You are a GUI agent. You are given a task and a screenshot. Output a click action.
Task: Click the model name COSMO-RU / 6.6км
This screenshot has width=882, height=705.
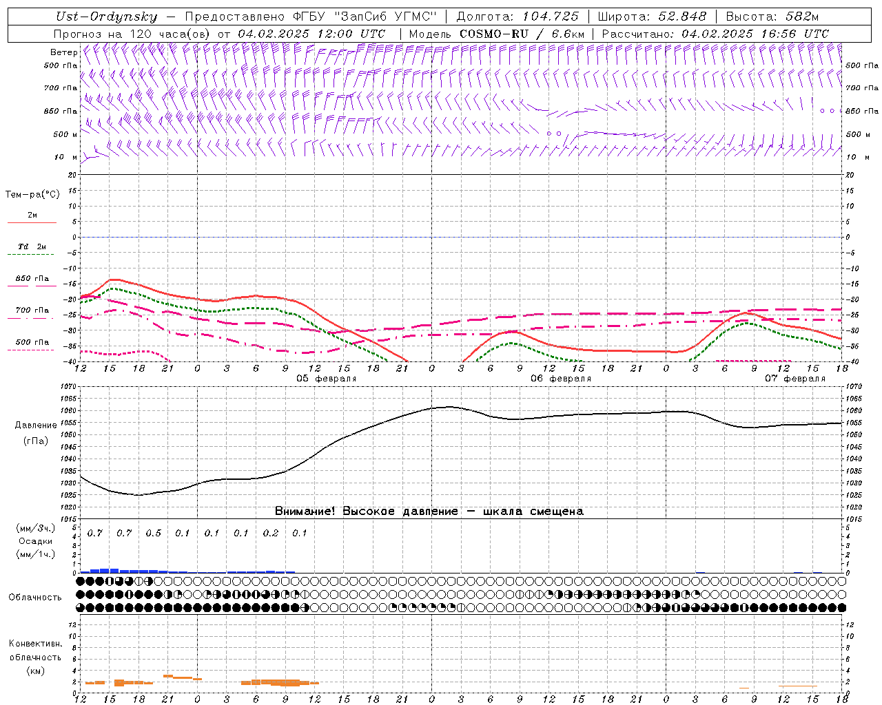point(522,34)
